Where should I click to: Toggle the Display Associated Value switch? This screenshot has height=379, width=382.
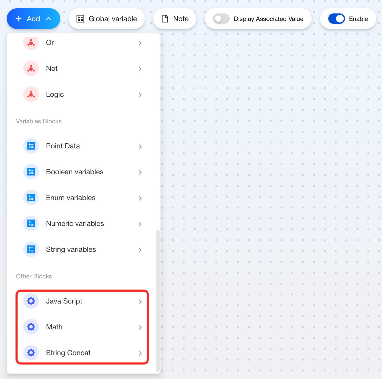click(x=221, y=19)
